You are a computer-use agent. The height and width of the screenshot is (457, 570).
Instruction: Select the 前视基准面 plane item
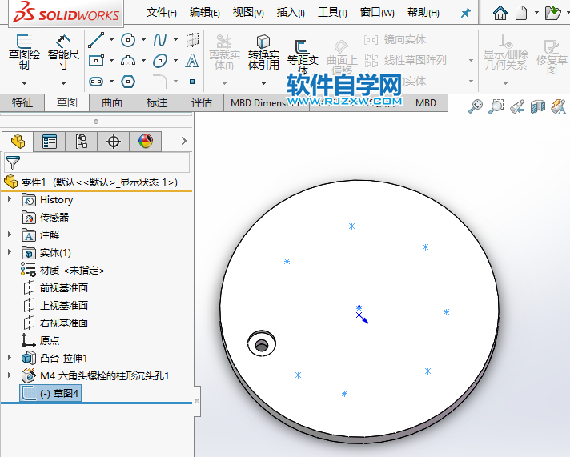pyautogui.click(x=63, y=287)
